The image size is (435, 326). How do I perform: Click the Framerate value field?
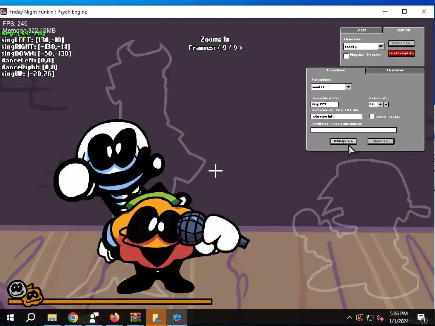click(x=373, y=104)
